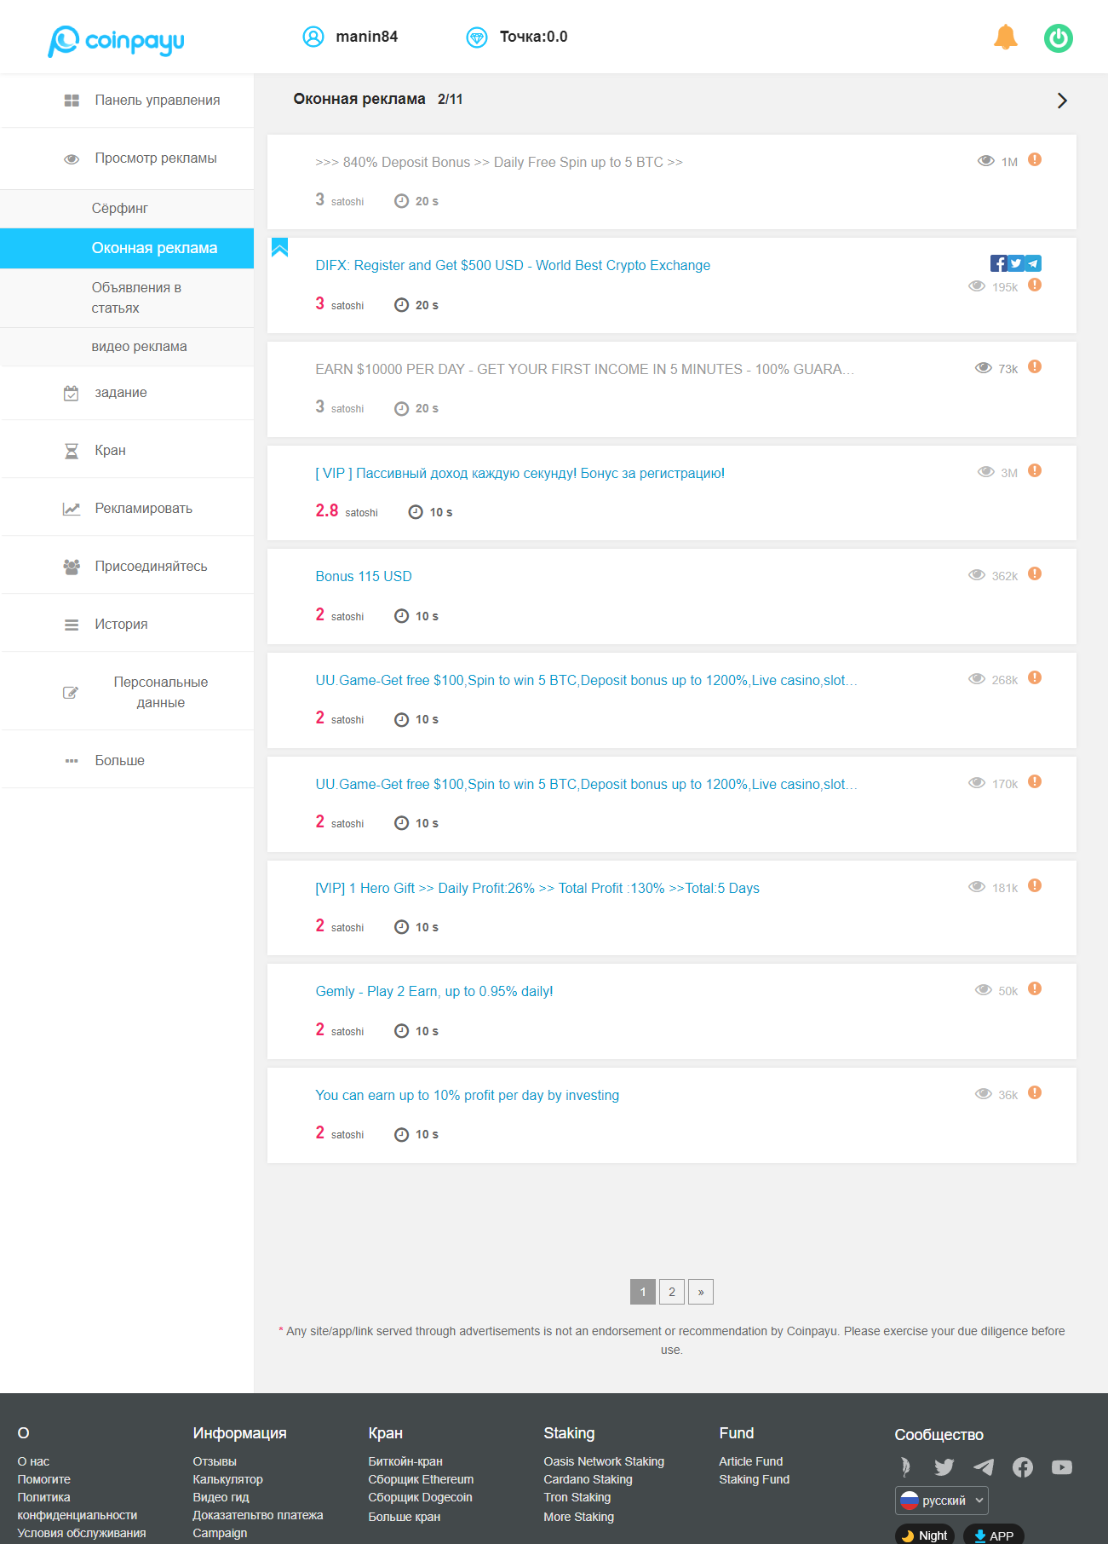The width and height of the screenshot is (1108, 1544).
Task: Click the blue bookmark marker on the DIFX ad
Action: [279, 247]
